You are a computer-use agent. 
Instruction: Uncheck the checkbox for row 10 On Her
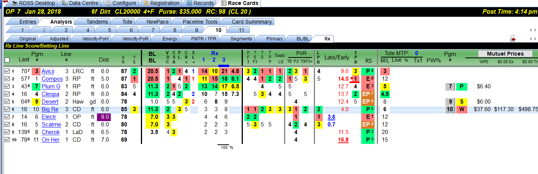[x=7, y=140]
